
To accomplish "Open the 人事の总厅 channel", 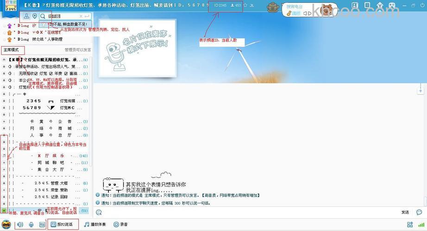I will pyautogui.click(x=45, y=135).
